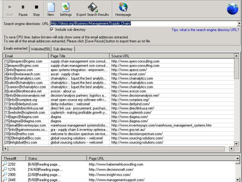Select row [4]info@mriresearch.com
Viewport: 242px width, 182px height.
(119, 74)
